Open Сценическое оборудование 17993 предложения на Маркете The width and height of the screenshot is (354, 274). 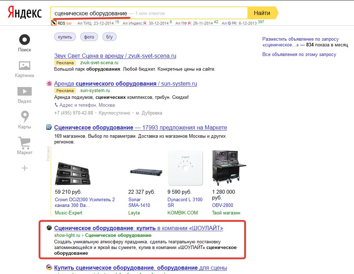(141, 127)
